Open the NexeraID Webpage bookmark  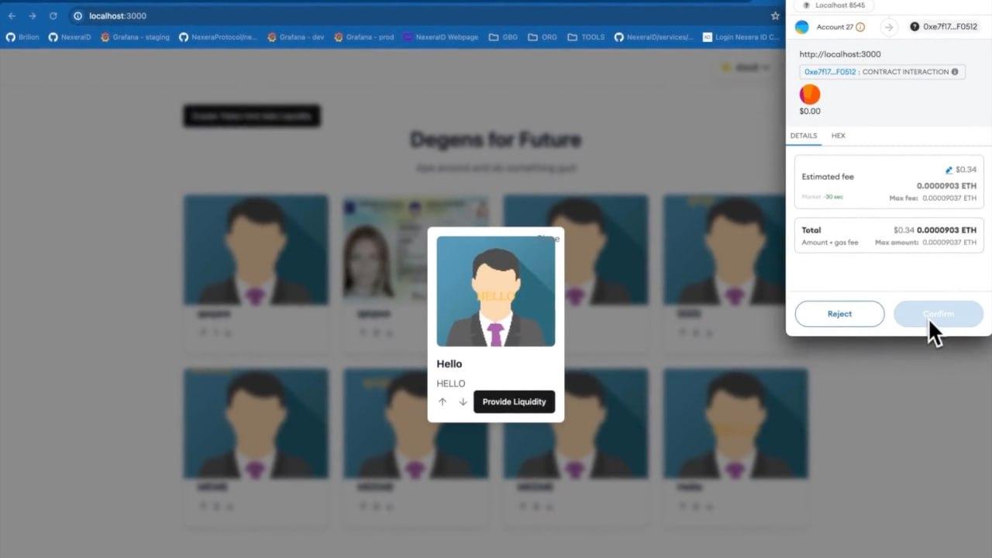pos(440,36)
